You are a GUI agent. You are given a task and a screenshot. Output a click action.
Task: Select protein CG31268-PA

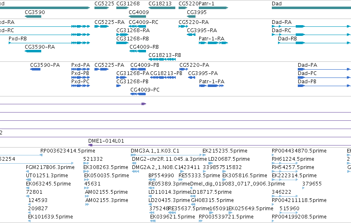tap(122, 77)
